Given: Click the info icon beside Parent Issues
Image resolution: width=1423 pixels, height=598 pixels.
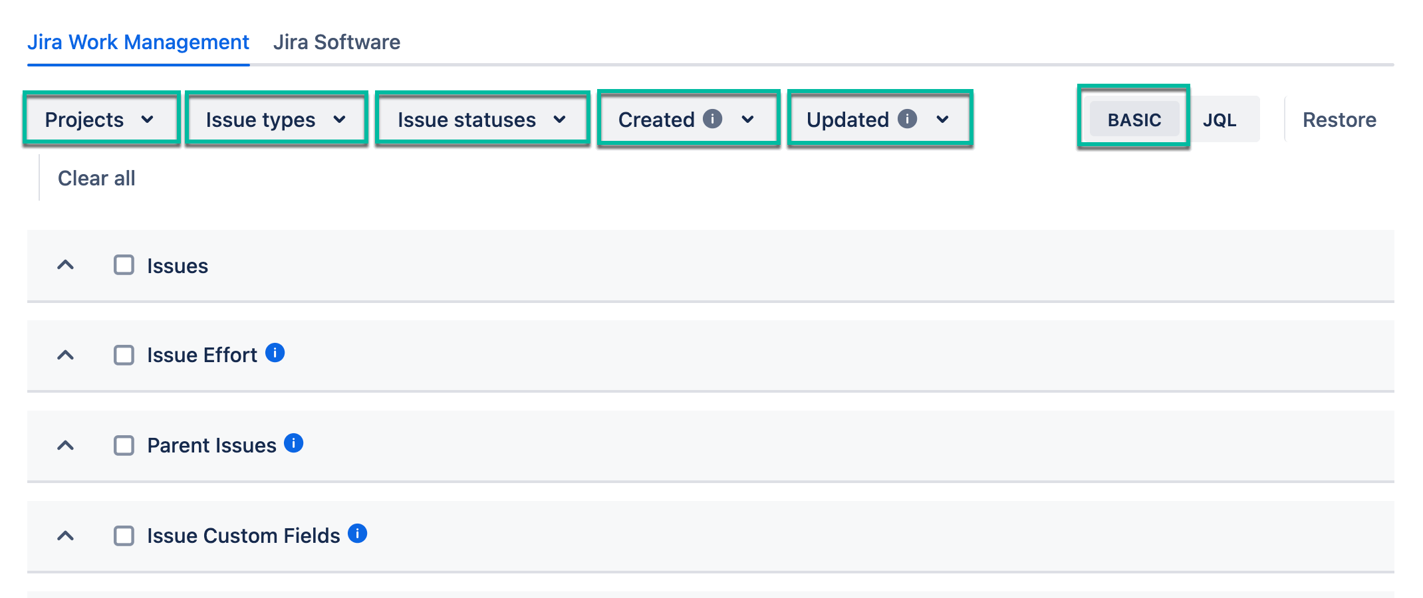Looking at the screenshot, I should point(293,443).
